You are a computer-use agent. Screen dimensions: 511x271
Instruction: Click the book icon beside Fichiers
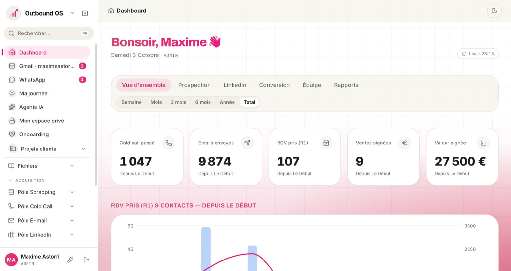click(11, 166)
